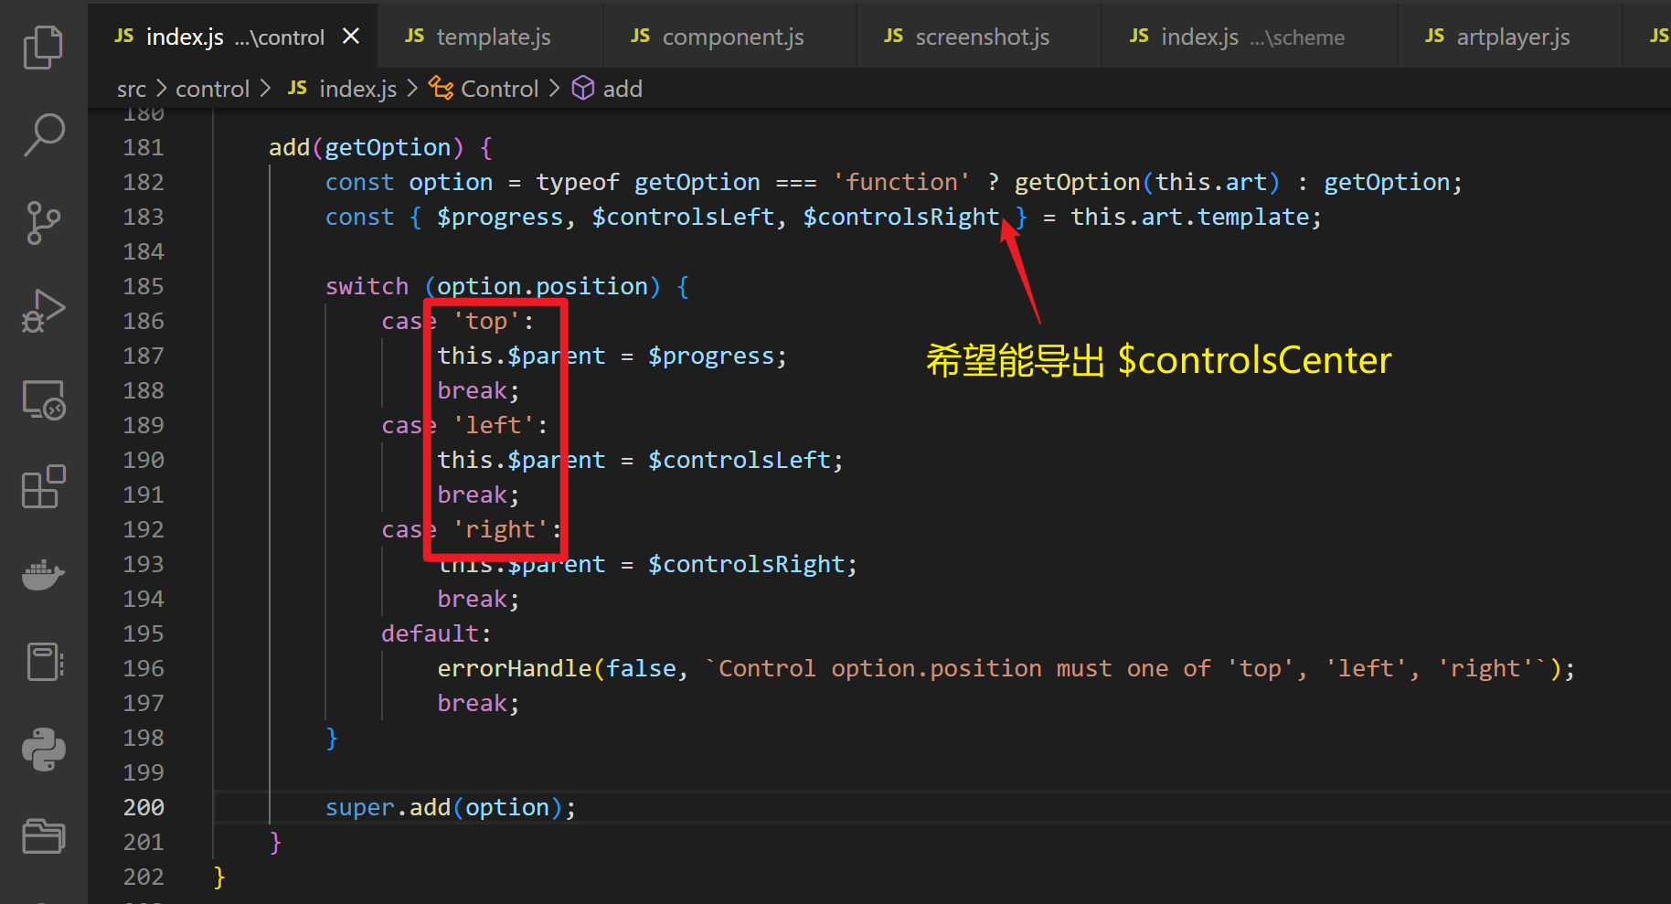Click the JS file icon in template.js tab
Viewport: 1671px width, 904px height.
point(414,36)
